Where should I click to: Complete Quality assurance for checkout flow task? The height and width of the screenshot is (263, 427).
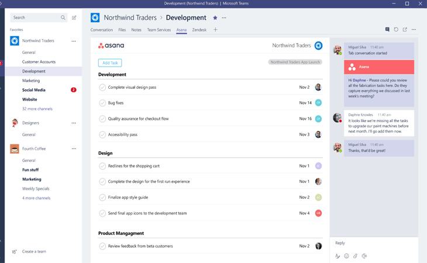[x=102, y=119]
